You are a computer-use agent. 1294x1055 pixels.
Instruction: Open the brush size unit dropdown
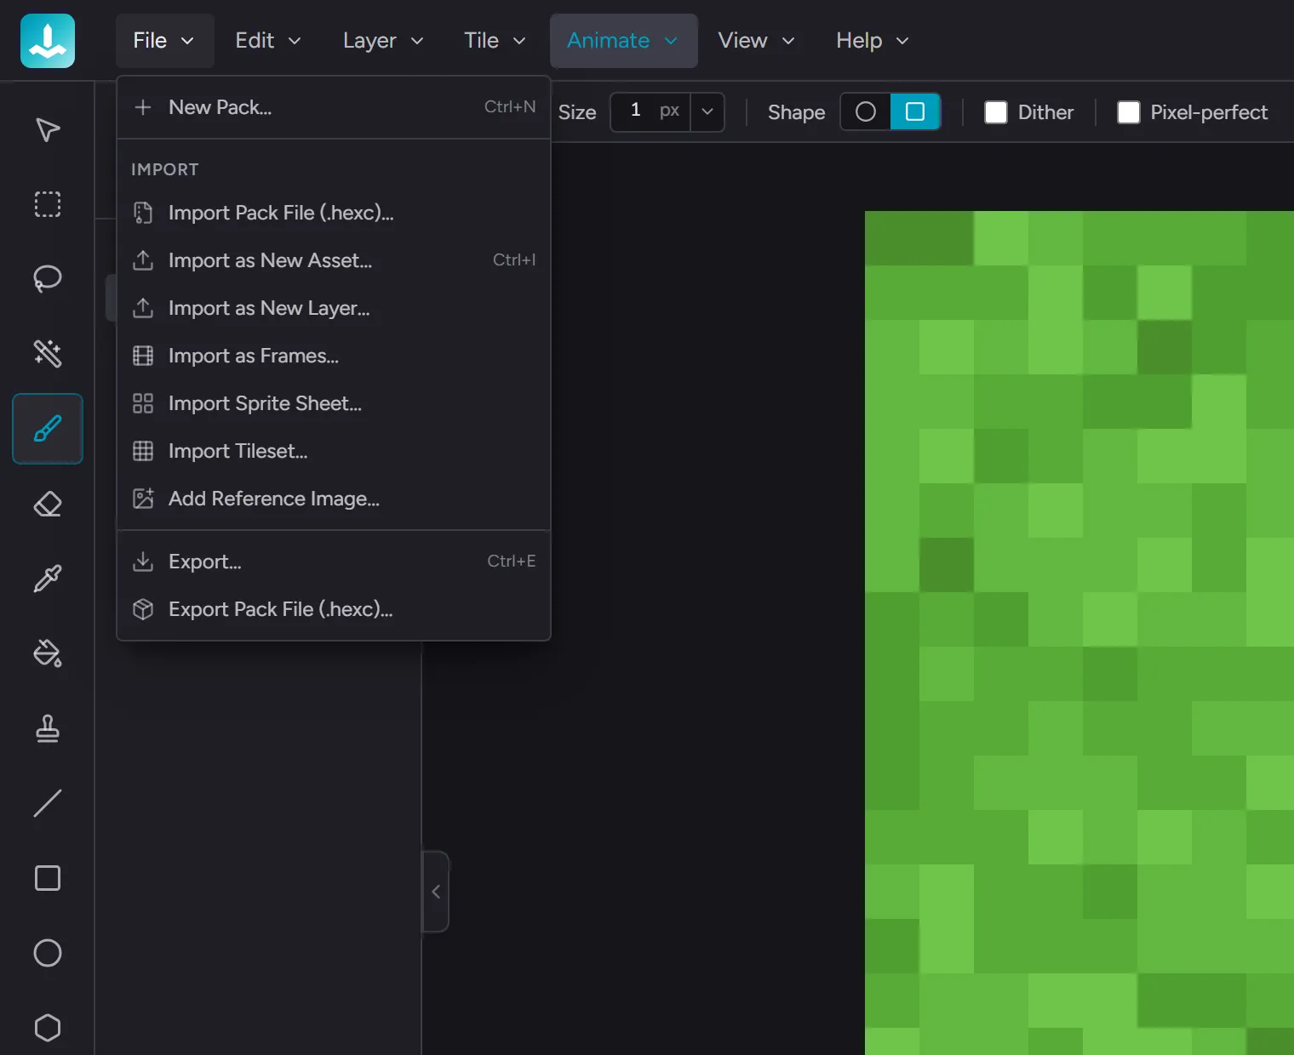point(707,112)
